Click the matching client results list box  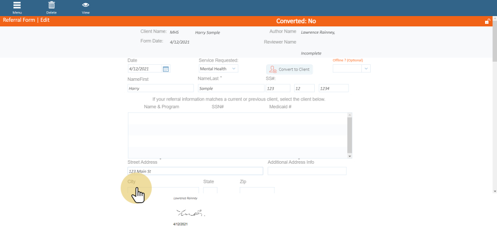click(238, 135)
